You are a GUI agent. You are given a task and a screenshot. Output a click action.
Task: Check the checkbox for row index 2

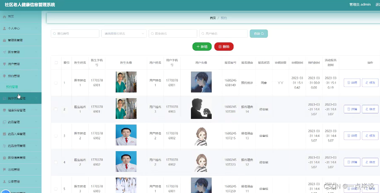coord(56,109)
